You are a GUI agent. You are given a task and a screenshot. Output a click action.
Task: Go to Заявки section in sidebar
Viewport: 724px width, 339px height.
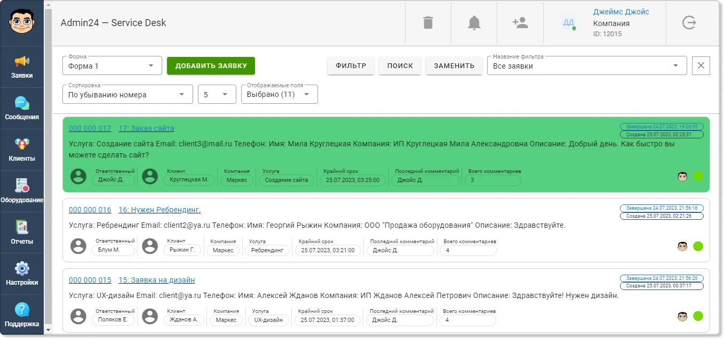(22, 67)
